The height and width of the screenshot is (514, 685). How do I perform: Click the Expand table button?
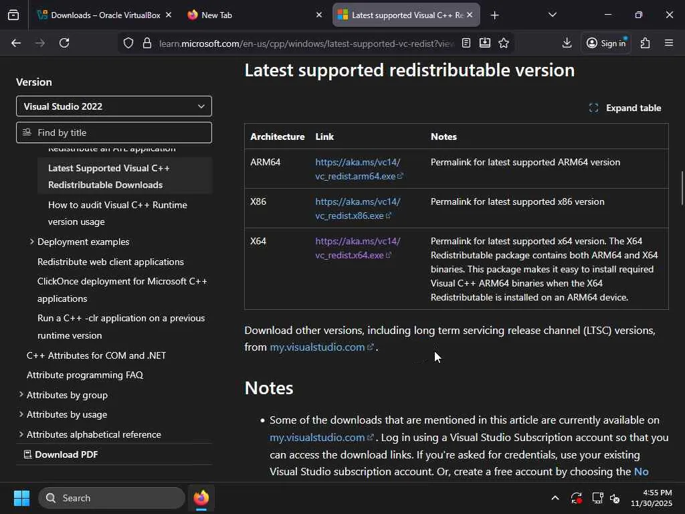pyautogui.click(x=625, y=108)
